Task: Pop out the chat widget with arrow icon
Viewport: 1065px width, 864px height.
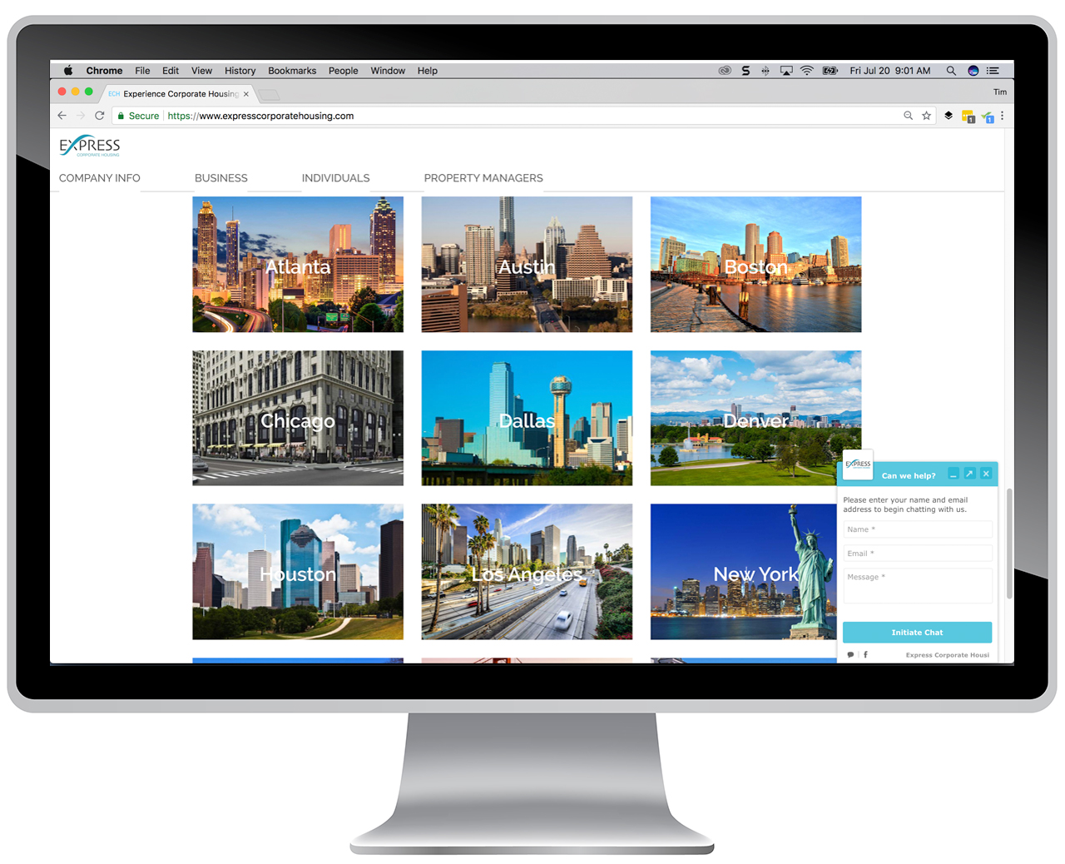Action: (x=969, y=474)
